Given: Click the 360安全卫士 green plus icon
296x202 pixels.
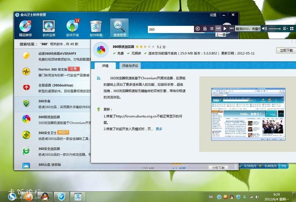Looking at the screenshot, I should (26, 135).
